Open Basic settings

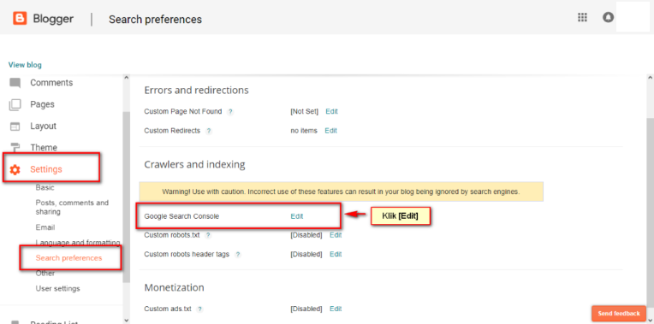[45, 188]
